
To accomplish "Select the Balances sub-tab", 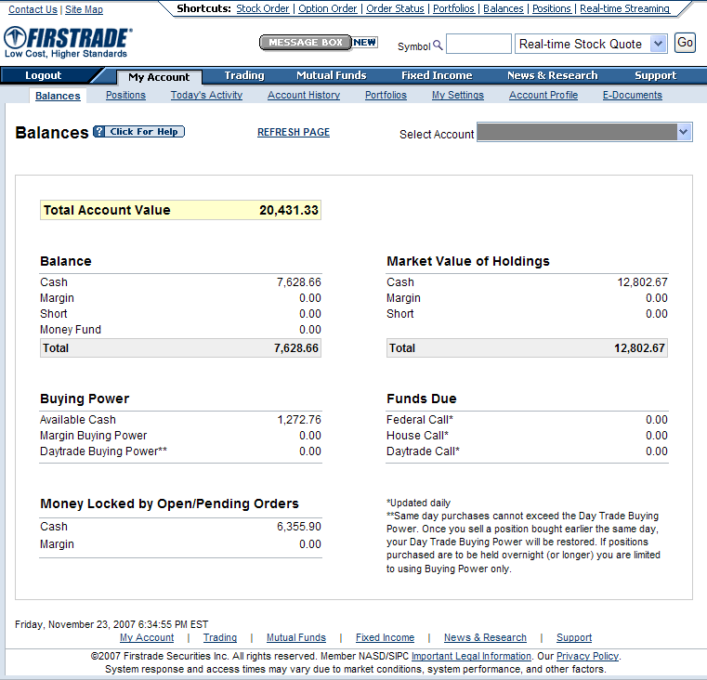I will click(x=58, y=96).
